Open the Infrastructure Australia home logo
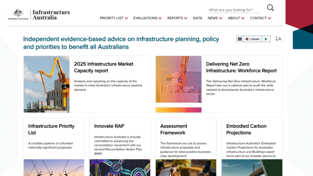313x176 pixels. coord(51,15)
